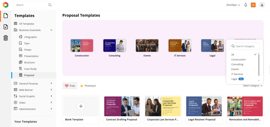Expand the General Purpose chevron

pyautogui.click(x=51, y=83)
